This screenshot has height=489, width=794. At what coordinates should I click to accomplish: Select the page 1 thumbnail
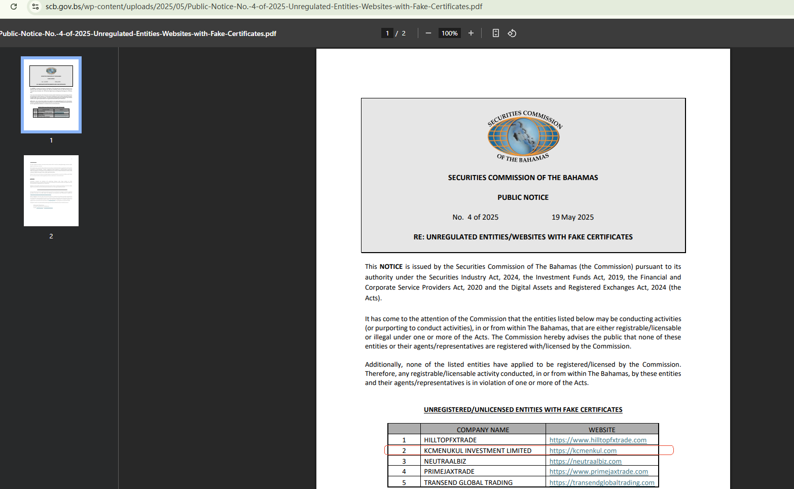tap(51, 95)
